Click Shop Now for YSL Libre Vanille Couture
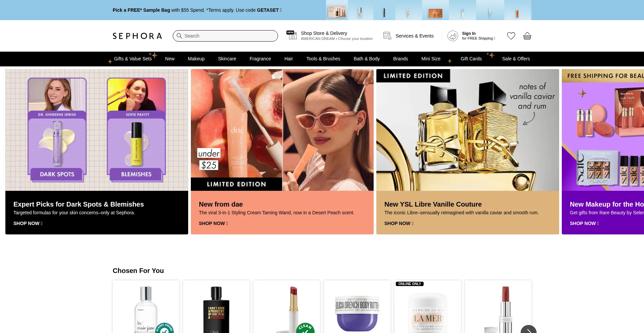The height and width of the screenshot is (333, 644). [x=398, y=223]
